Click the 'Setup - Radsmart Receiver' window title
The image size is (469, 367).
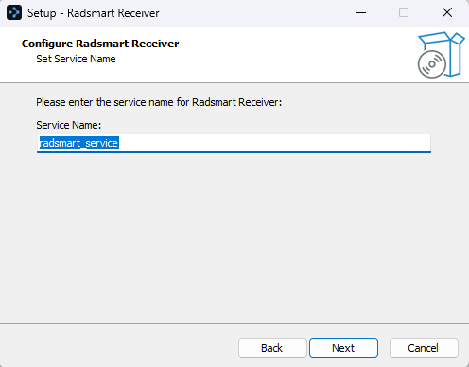94,13
